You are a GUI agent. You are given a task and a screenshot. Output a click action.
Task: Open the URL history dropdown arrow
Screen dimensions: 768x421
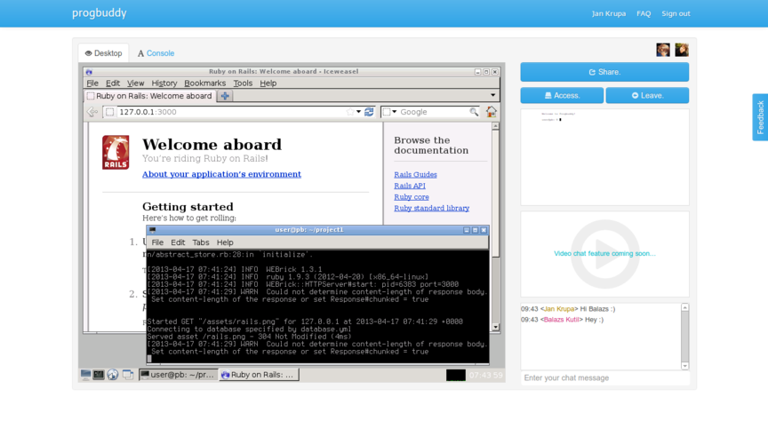(359, 112)
